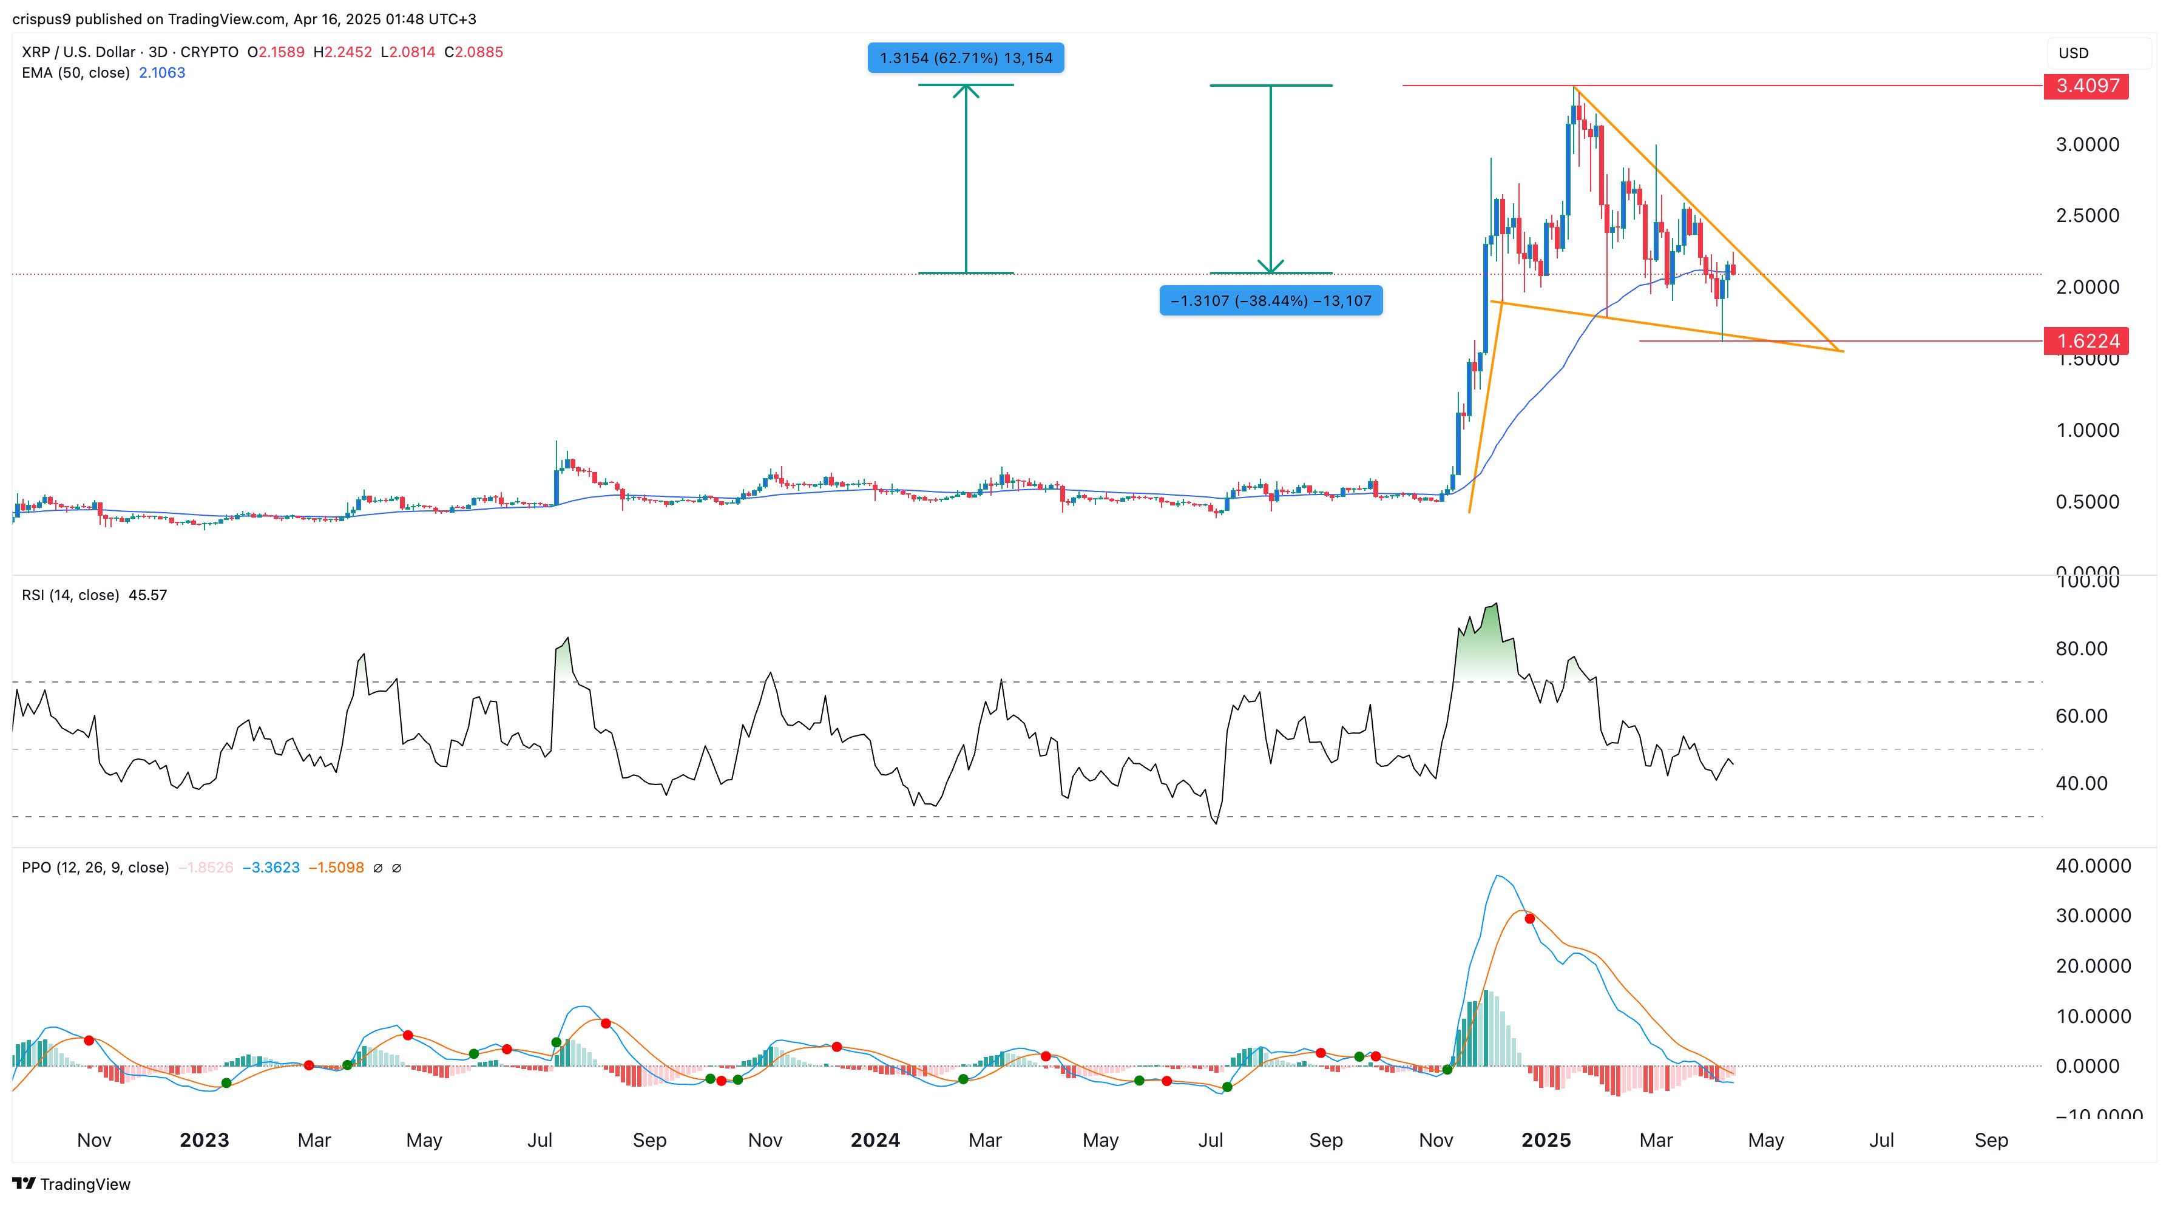The width and height of the screenshot is (2169, 1205).
Task: Click the red 1.6224 price label
Action: (2086, 341)
